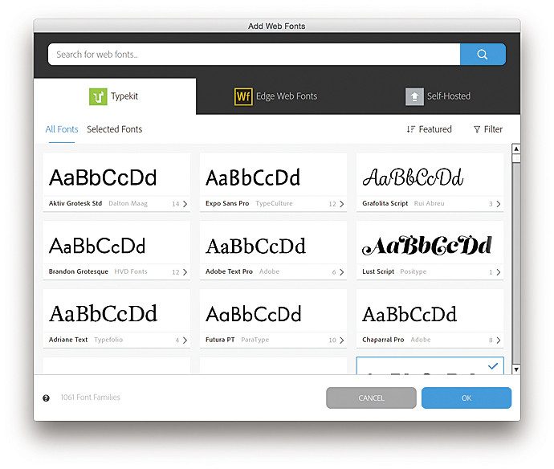554x469 pixels.
Task: Click the search magnifier button
Action: [x=483, y=55]
